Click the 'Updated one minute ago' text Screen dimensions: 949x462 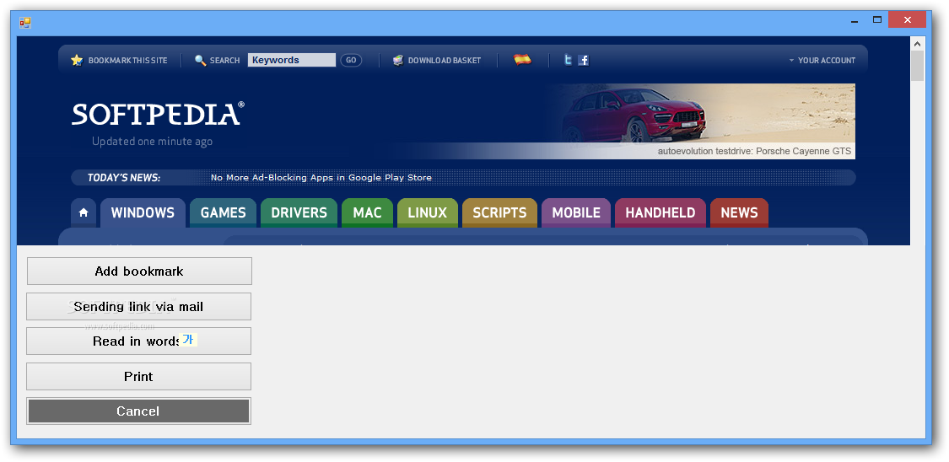click(x=152, y=142)
